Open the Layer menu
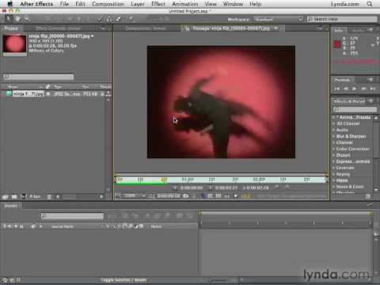 coord(138,4)
